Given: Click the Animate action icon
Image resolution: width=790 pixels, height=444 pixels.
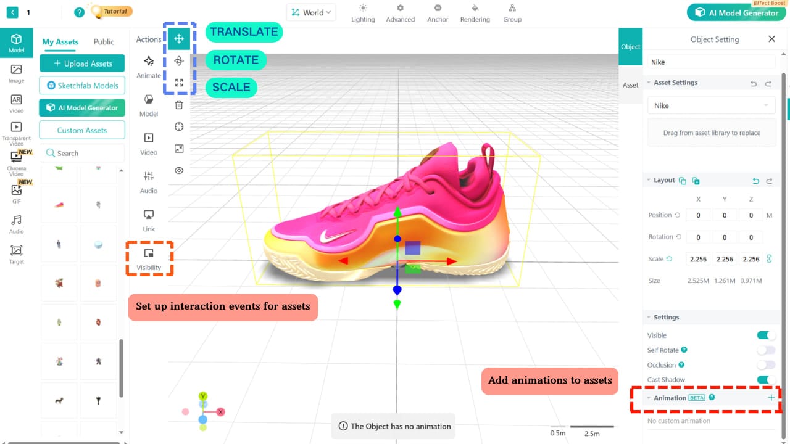Looking at the screenshot, I should click(x=148, y=61).
